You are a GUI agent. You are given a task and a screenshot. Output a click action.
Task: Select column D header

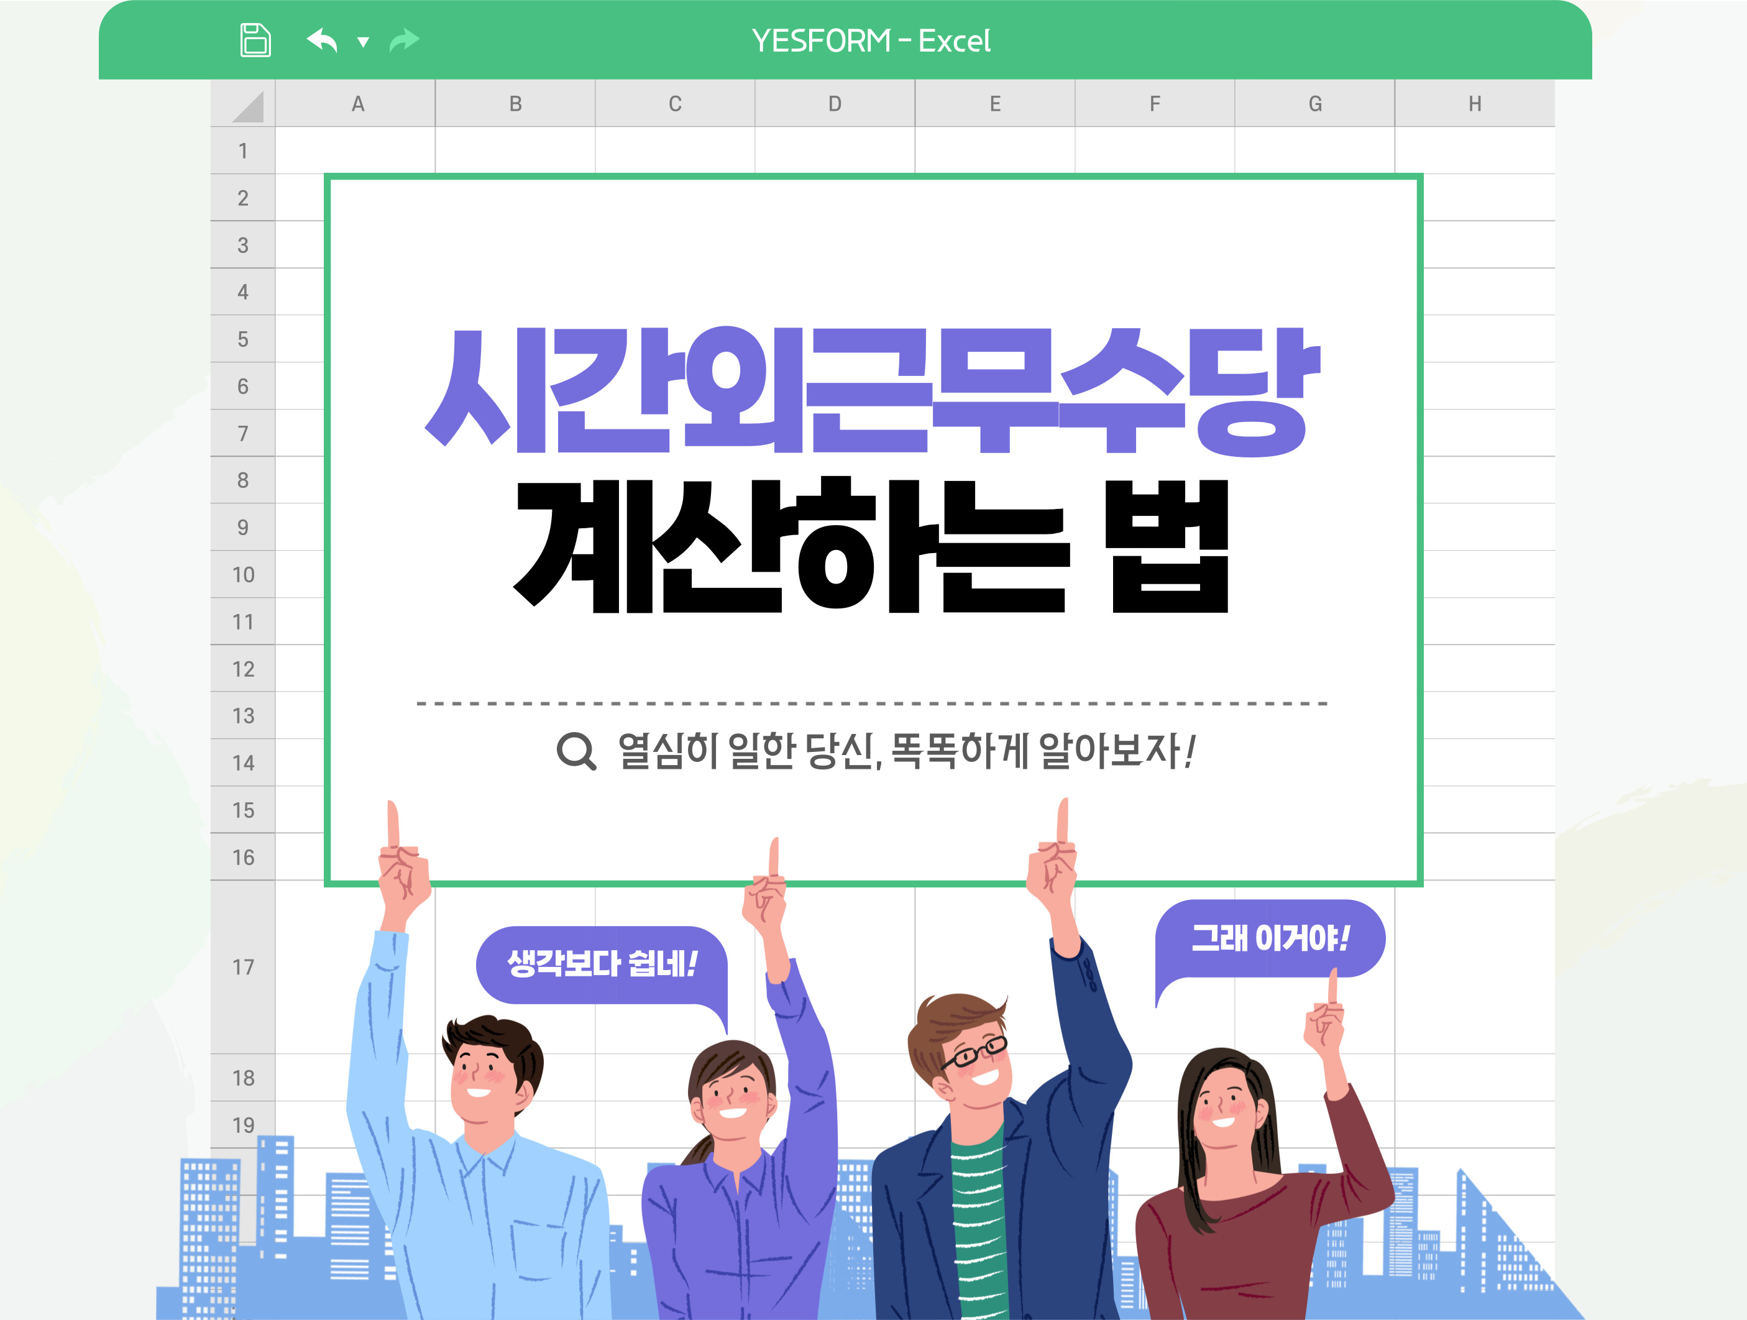point(835,104)
